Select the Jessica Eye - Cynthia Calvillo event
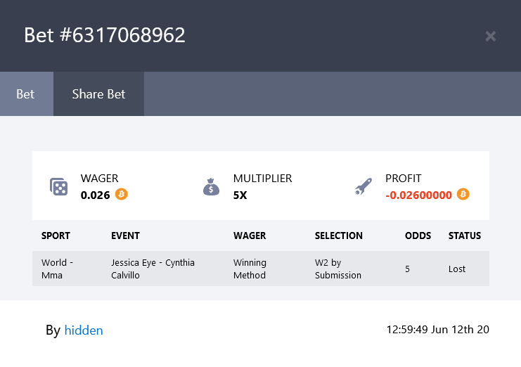The image size is (521, 367). coord(153,269)
